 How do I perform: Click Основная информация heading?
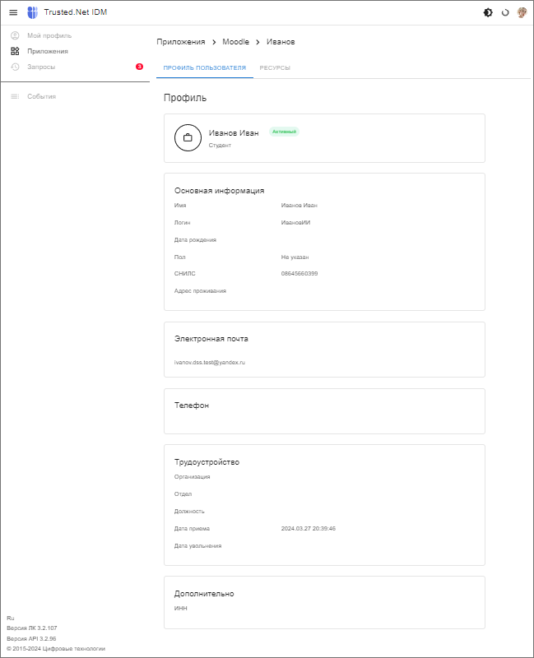(x=219, y=191)
